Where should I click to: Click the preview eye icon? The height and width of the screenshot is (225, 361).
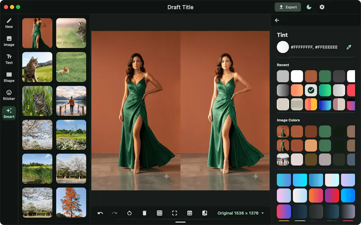(190, 213)
